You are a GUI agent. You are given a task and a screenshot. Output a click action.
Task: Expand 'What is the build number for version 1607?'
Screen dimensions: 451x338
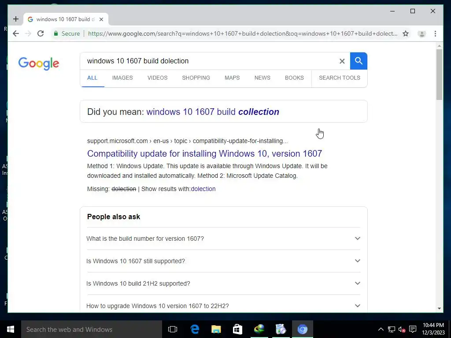pos(223,239)
